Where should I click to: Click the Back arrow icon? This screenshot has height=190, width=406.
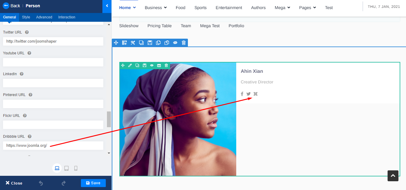click(x=6, y=6)
